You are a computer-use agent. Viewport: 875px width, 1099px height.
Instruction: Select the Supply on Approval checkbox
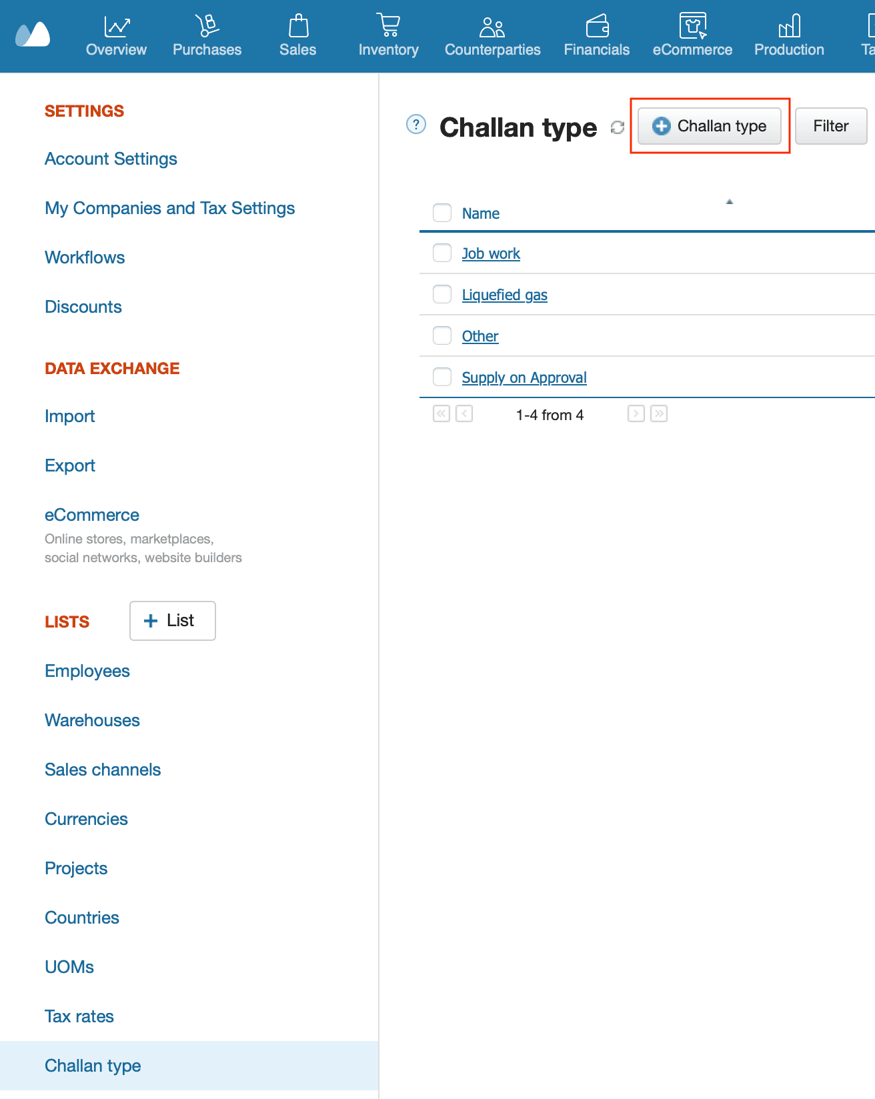442,377
